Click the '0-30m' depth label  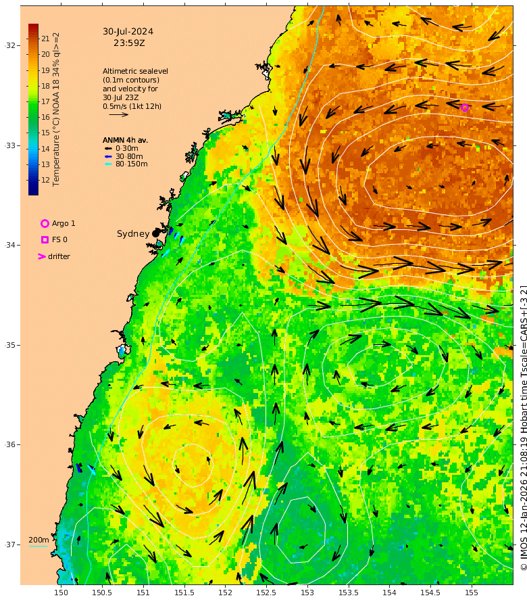pyautogui.click(x=127, y=149)
